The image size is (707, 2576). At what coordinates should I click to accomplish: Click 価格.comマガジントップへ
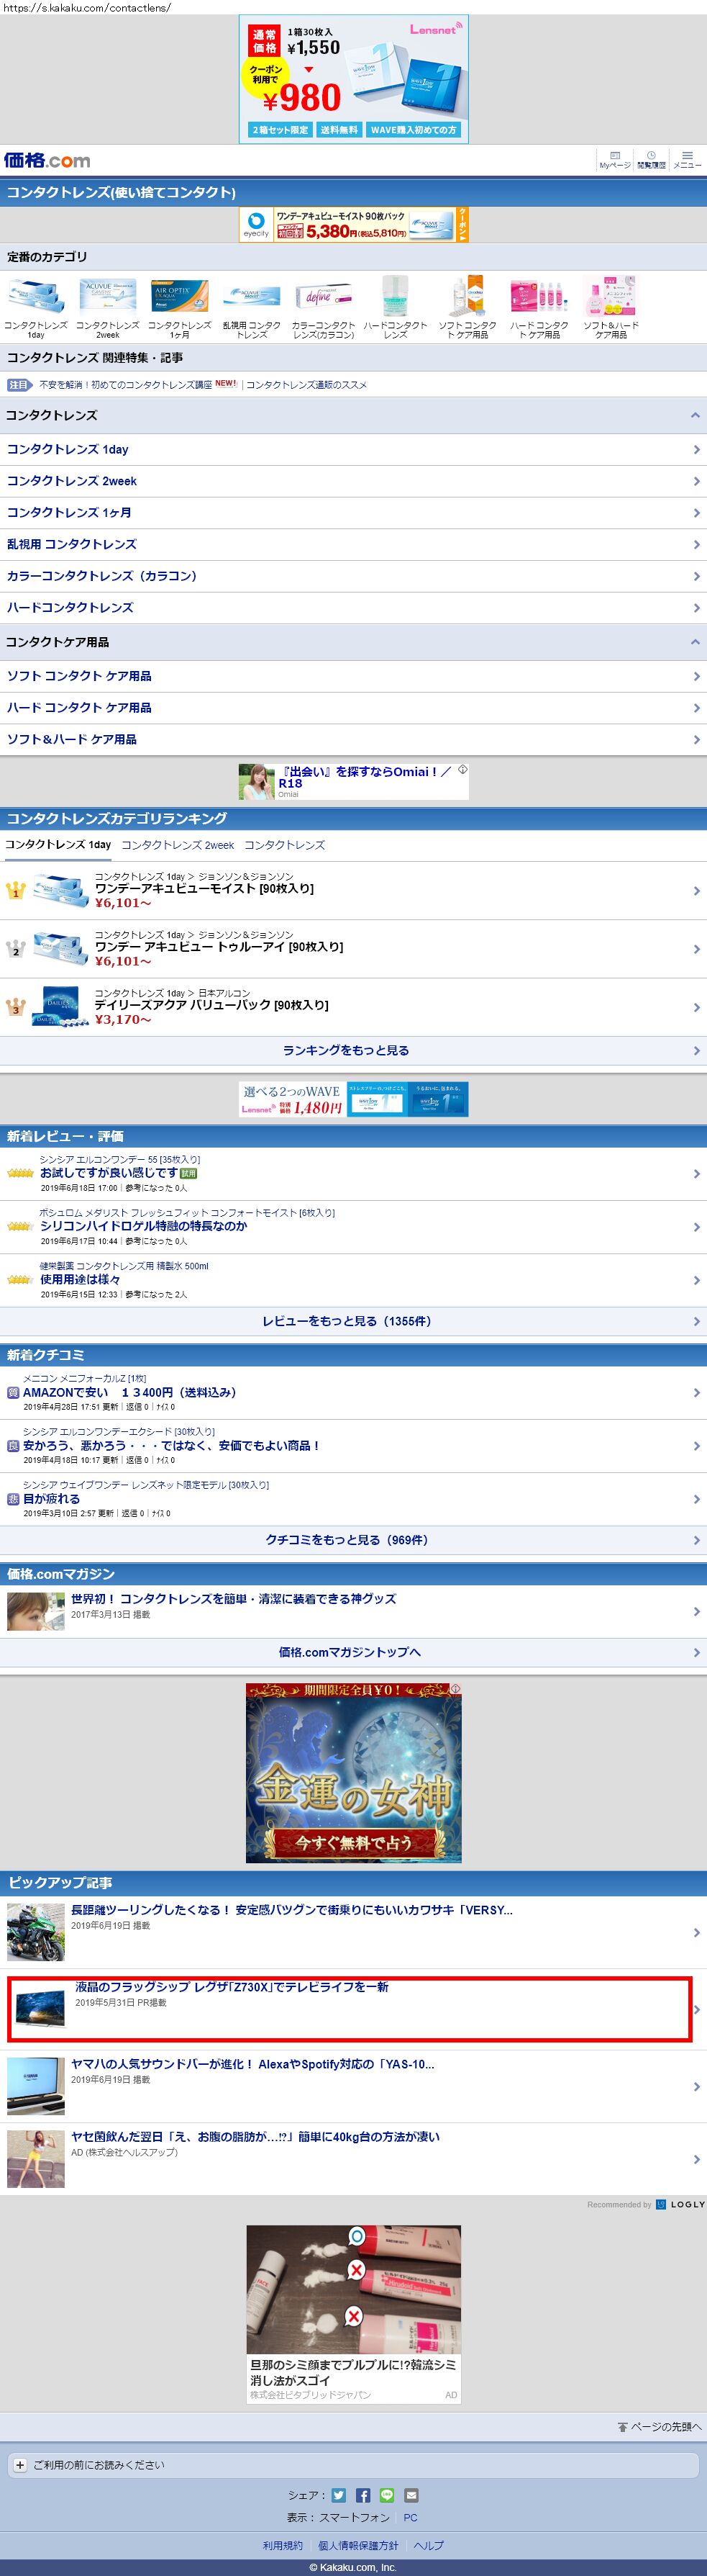(x=354, y=1653)
